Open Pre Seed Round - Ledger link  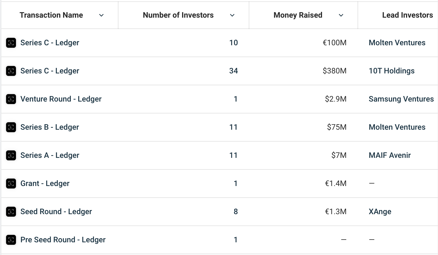63,240
